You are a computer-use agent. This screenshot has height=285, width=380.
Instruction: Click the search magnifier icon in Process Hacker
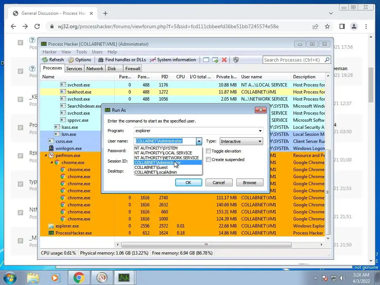click(x=327, y=60)
